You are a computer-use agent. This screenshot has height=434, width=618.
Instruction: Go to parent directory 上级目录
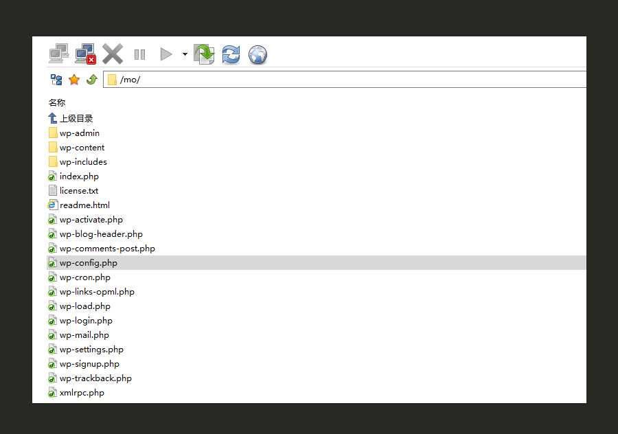[x=76, y=119]
